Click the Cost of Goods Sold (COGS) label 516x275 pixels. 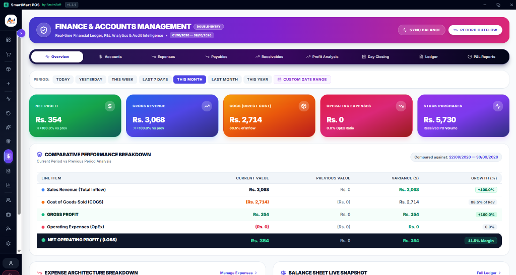click(x=75, y=202)
